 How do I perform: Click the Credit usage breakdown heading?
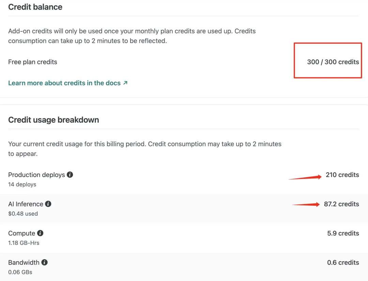click(53, 120)
